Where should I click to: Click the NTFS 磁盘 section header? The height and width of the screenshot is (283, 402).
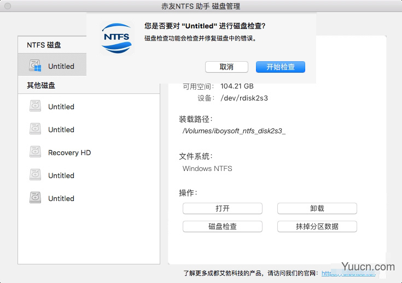(x=44, y=45)
